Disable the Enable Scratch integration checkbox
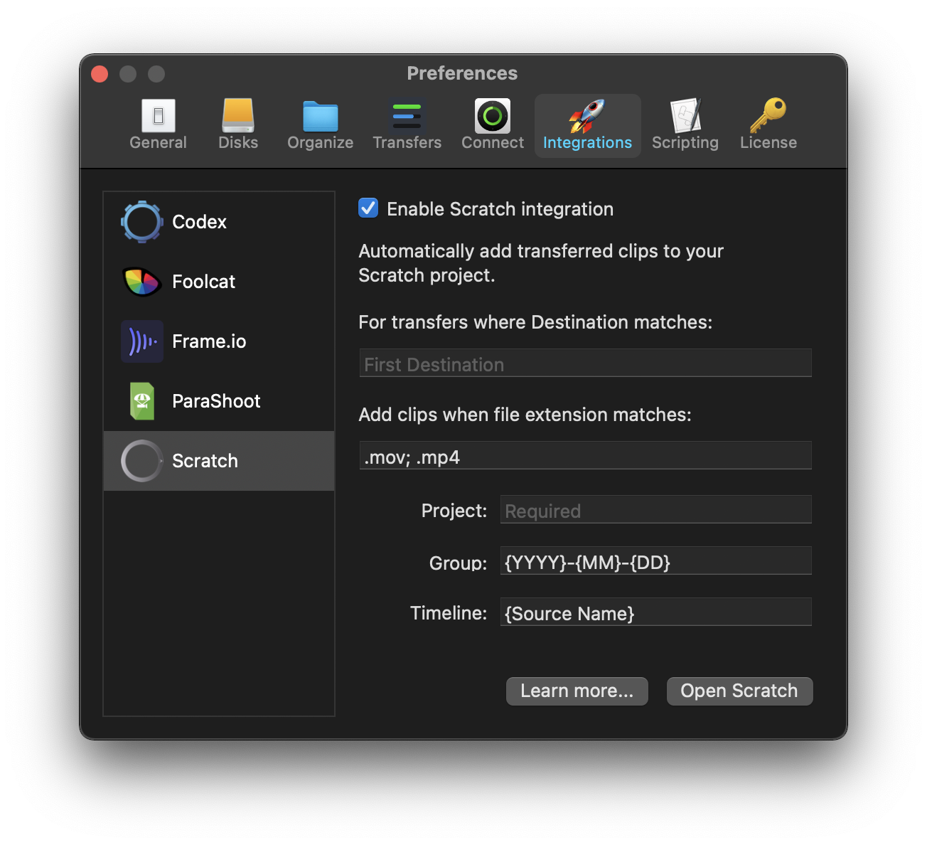Screen dimensions: 927x845 [x=368, y=208]
